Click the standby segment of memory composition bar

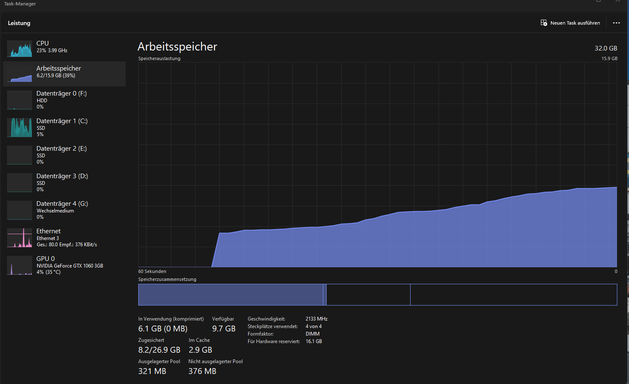[368, 295]
